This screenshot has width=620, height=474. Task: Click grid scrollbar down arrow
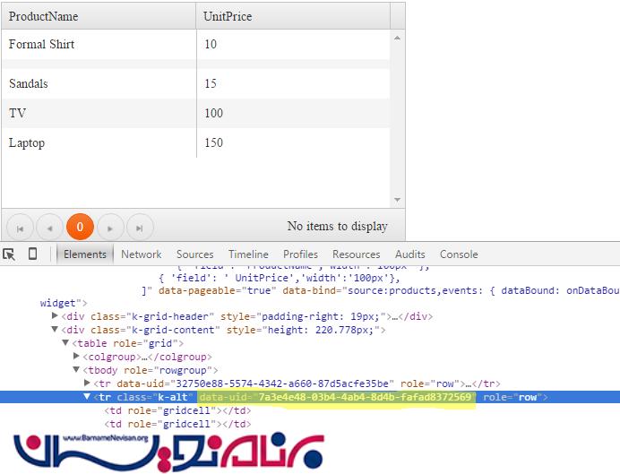tap(398, 200)
